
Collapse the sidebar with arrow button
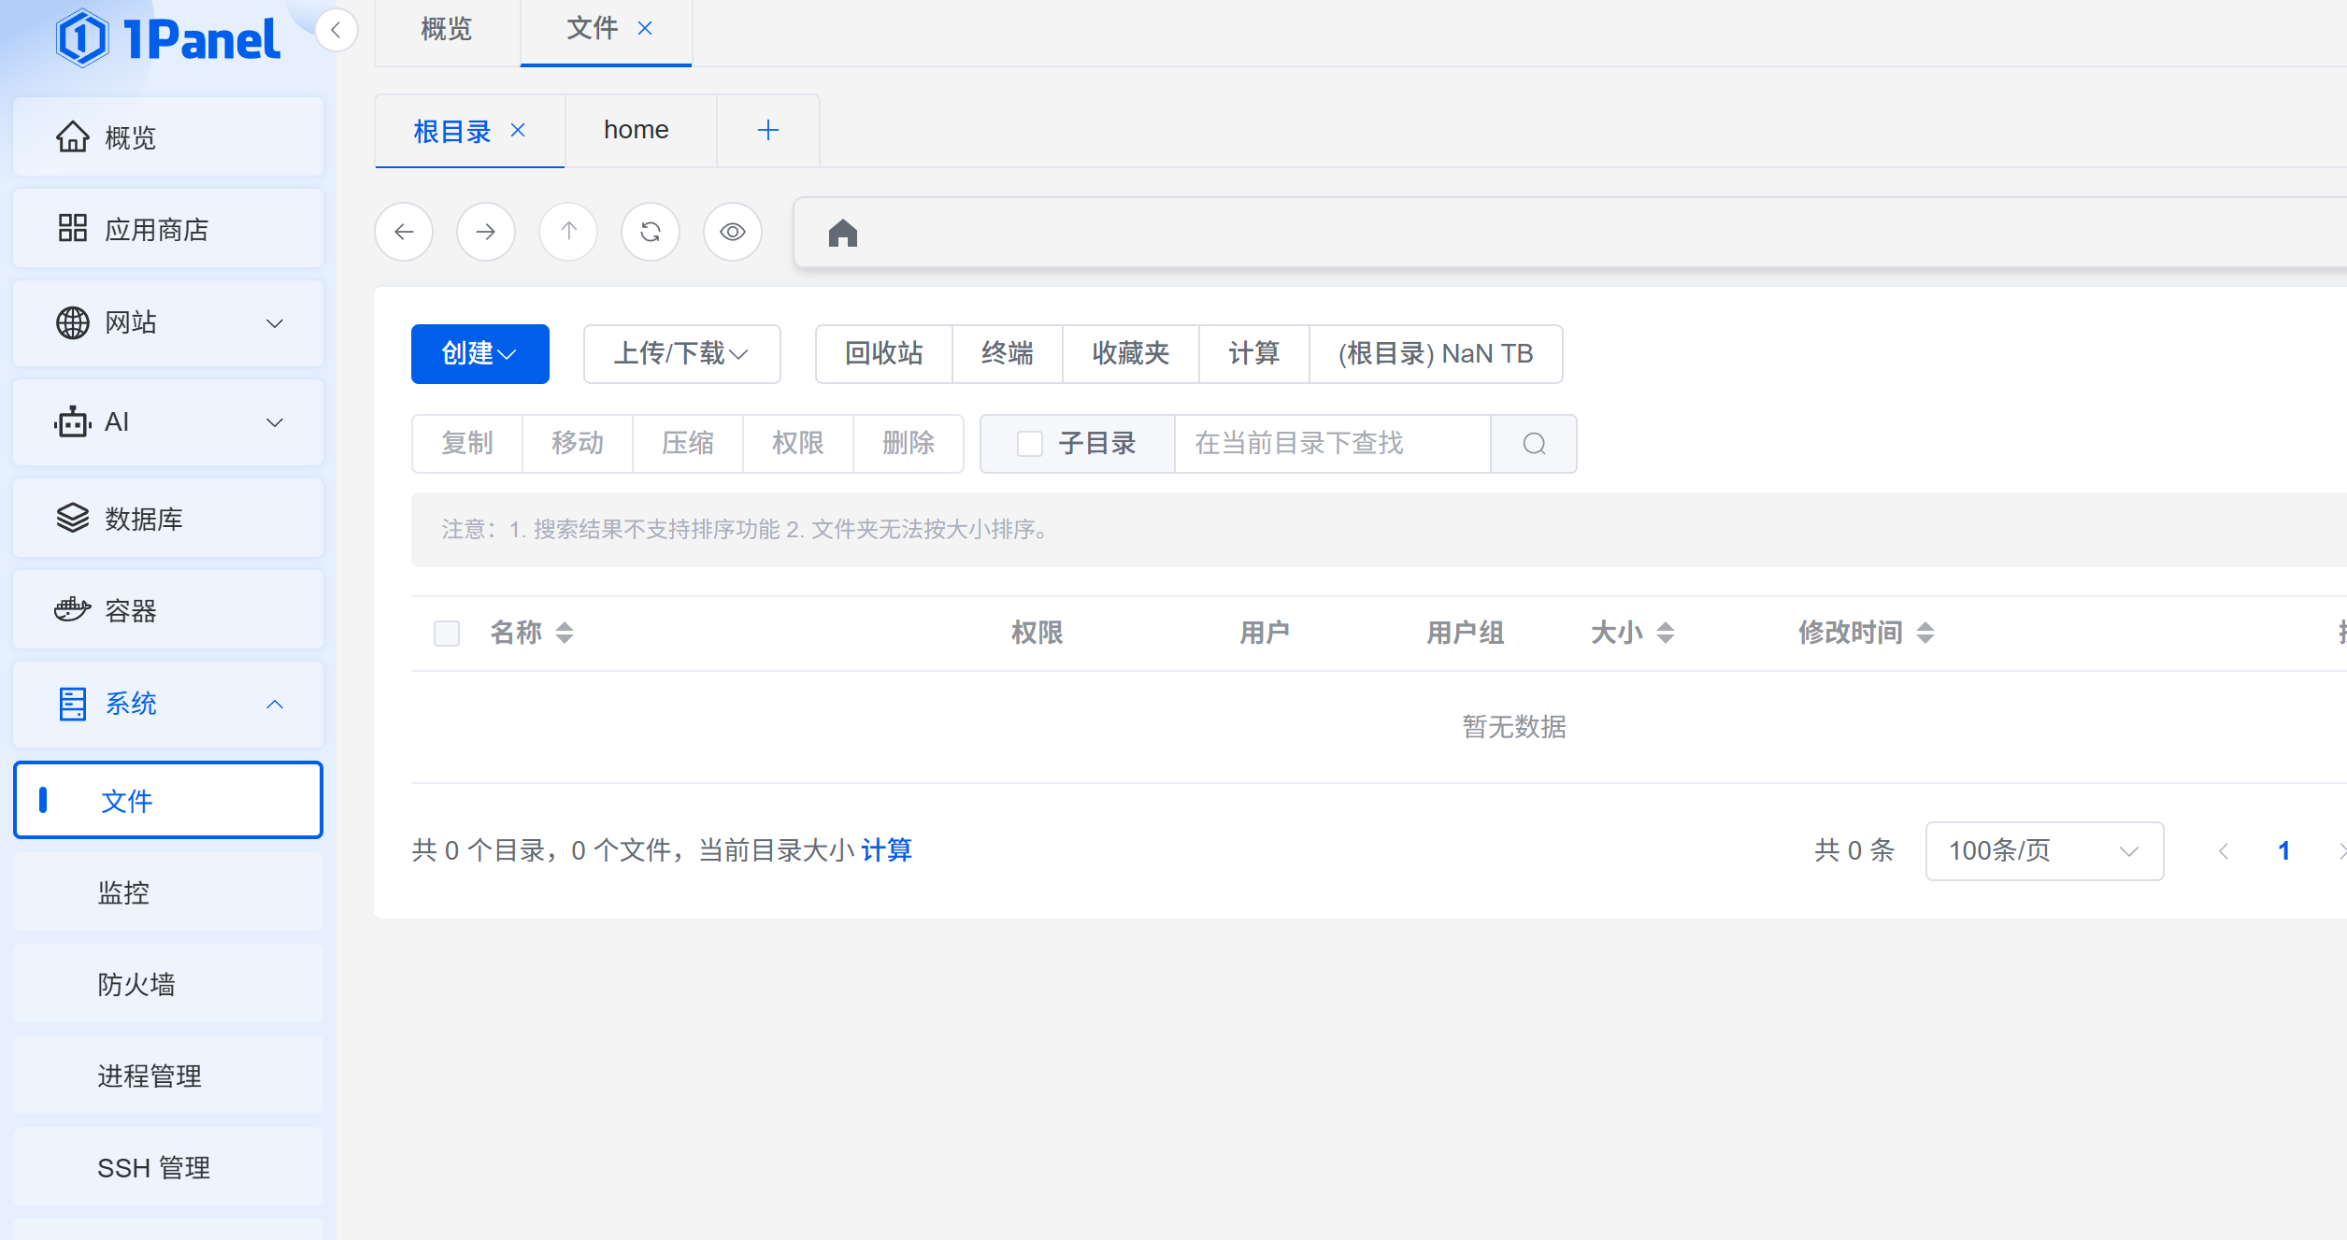pyautogui.click(x=336, y=30)
